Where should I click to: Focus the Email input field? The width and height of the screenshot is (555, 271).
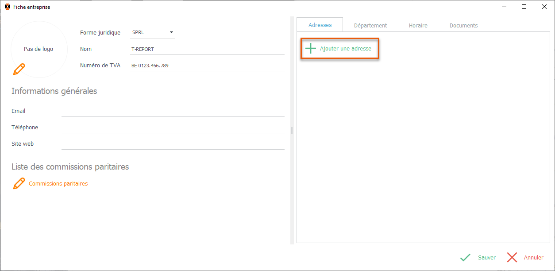point(173,111)
